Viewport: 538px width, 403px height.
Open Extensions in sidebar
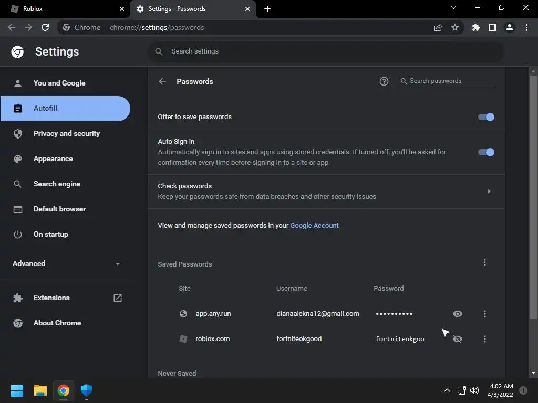(x=65, y=298)
